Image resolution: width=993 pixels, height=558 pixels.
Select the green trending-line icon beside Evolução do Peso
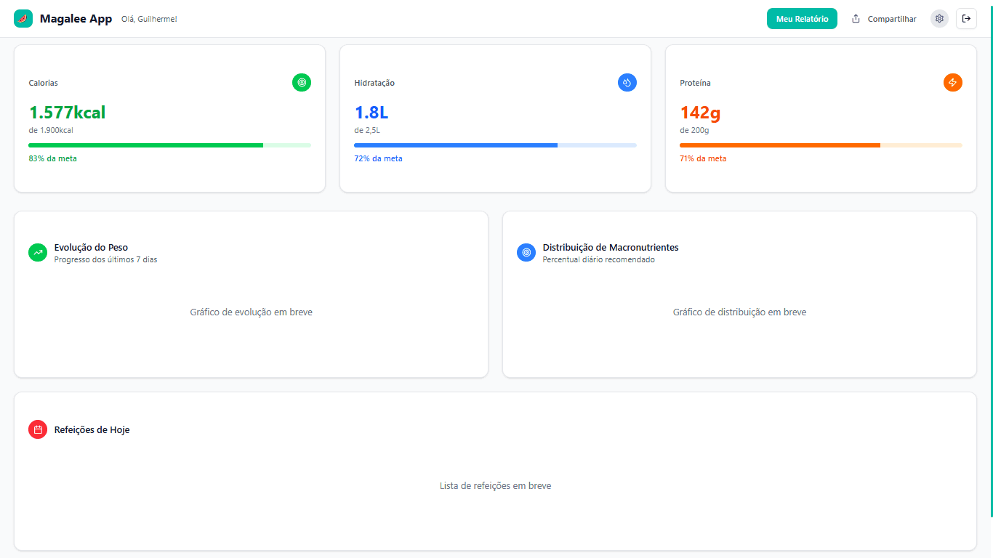pos(37,252)
